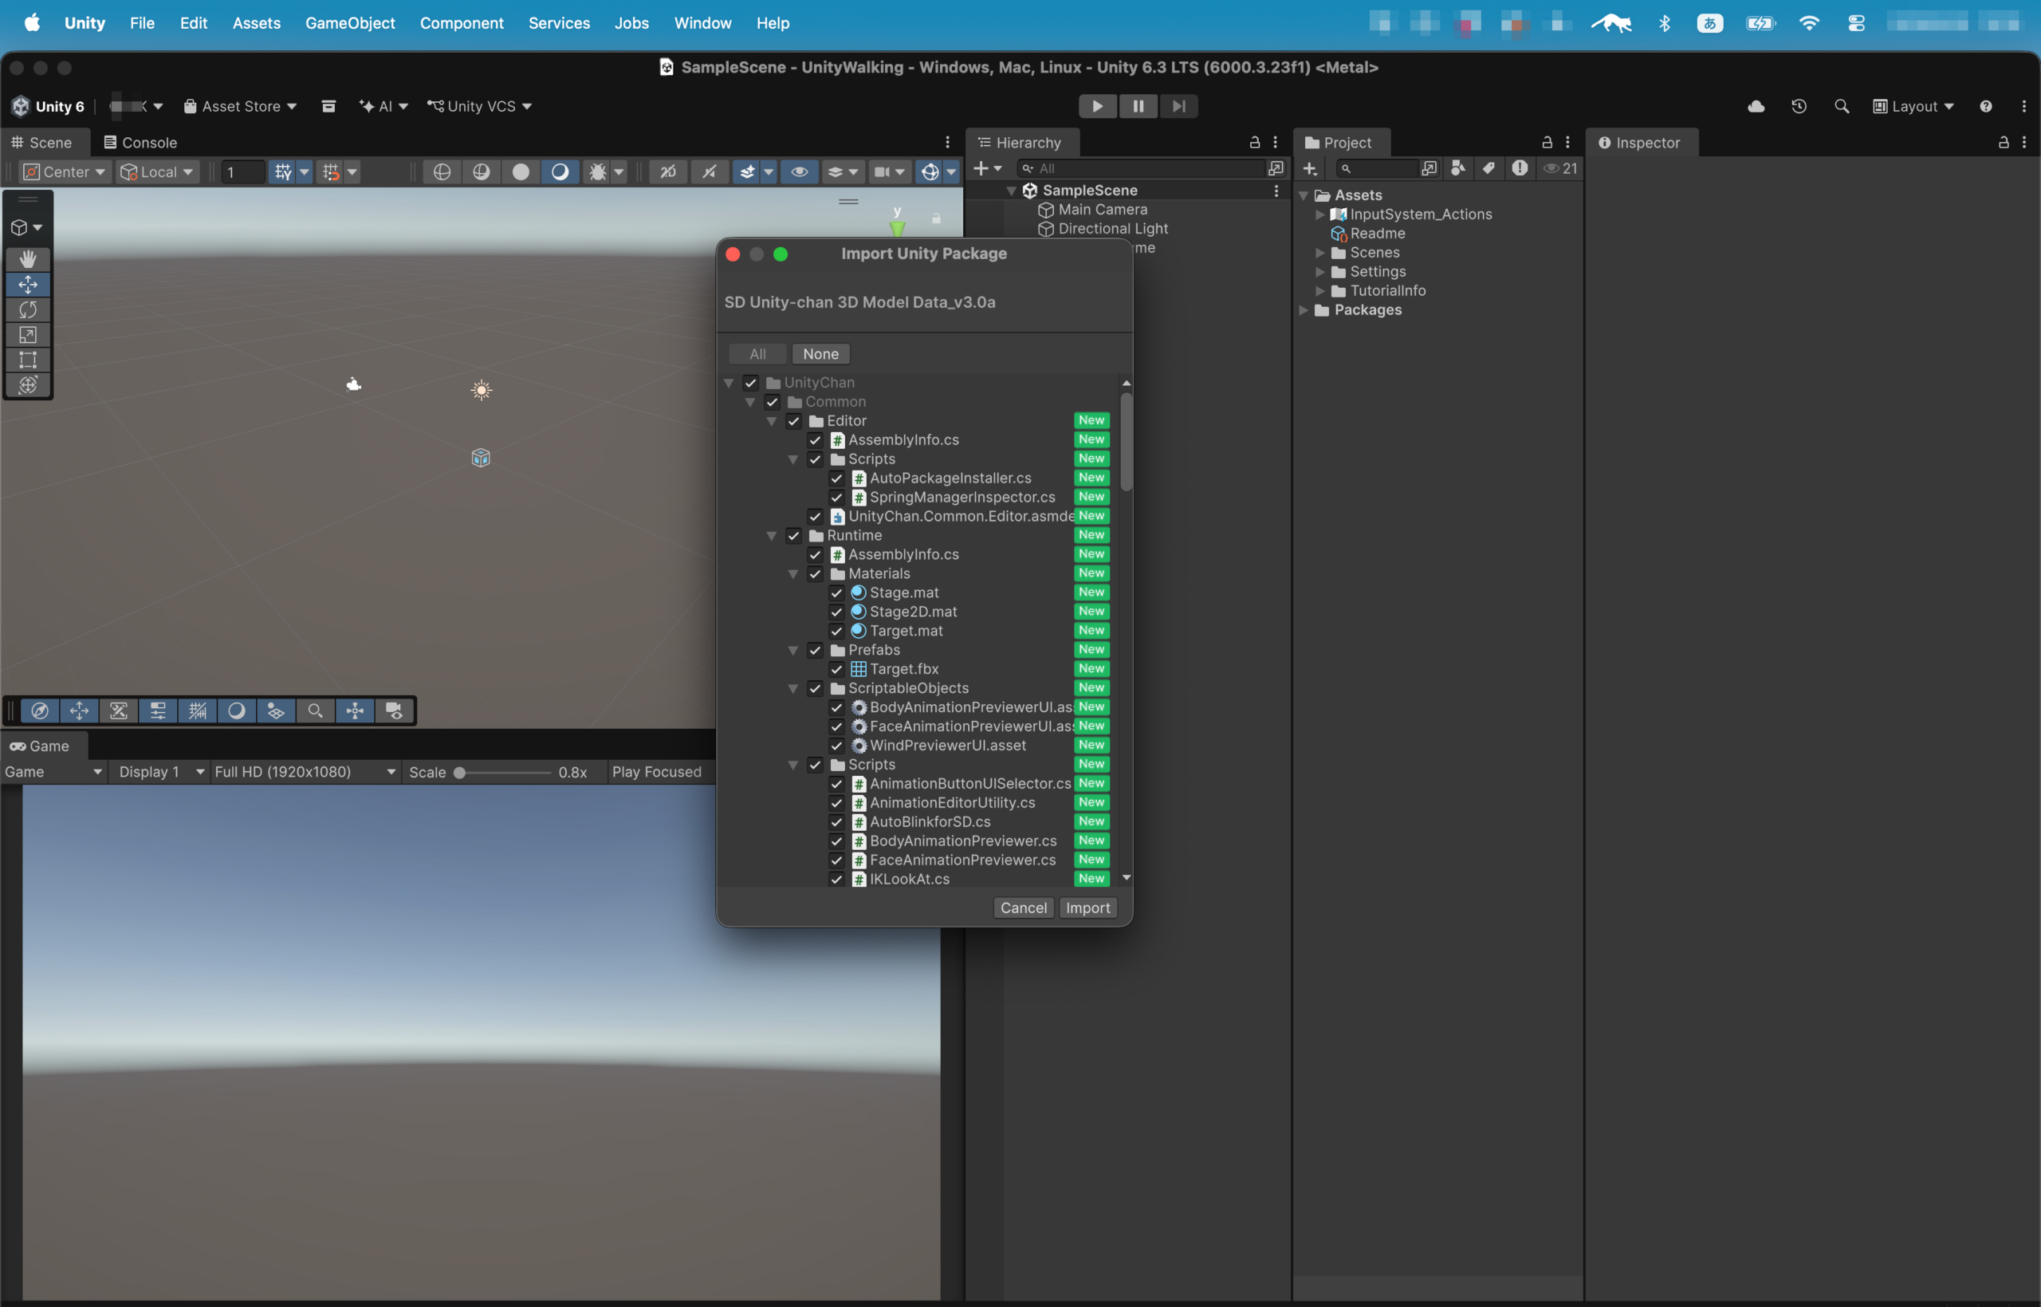Select the Transform tool
The image size is (2041, 1307).
click(28, 385)
